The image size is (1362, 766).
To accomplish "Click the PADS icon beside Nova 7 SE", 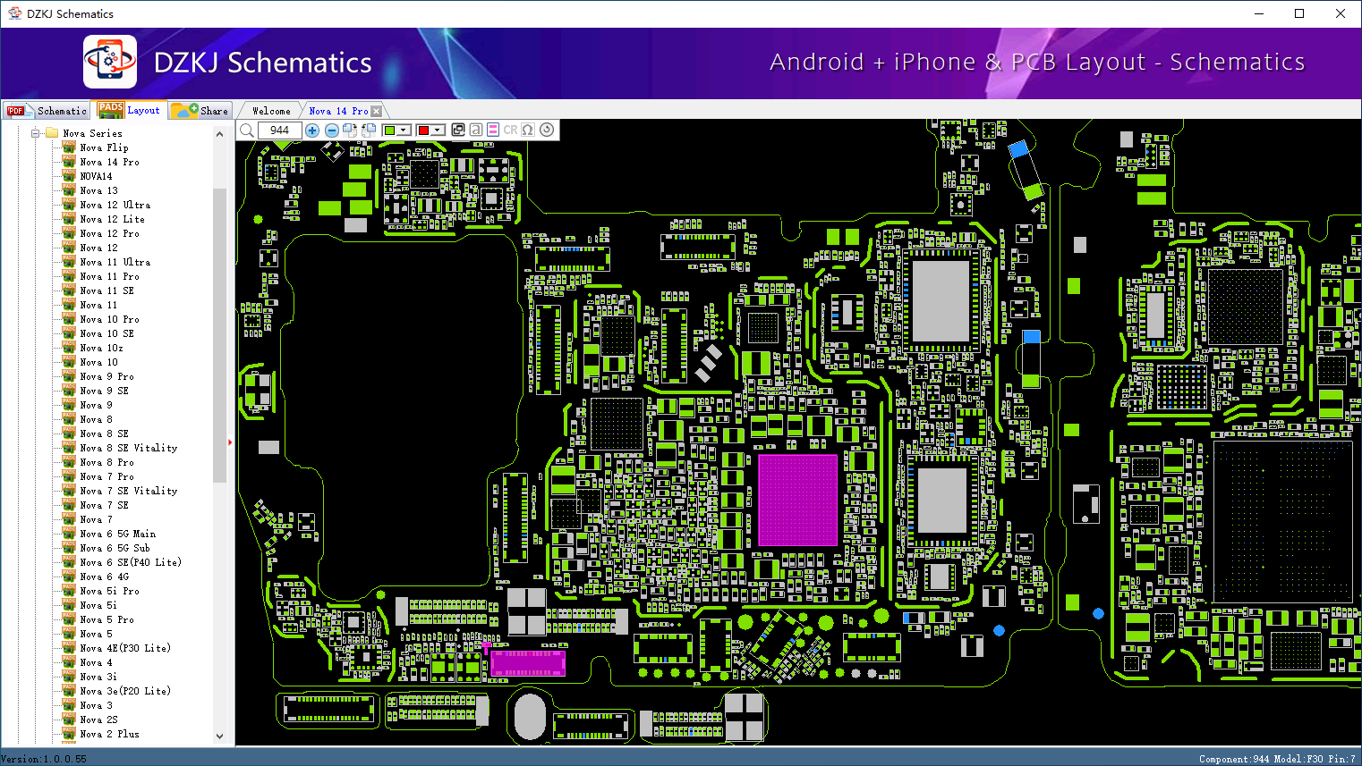I will coord(69,505).
